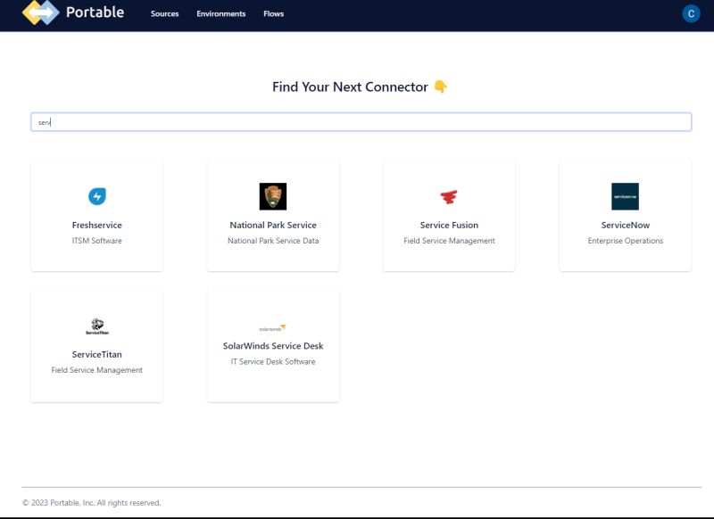The width and height of the screenshot is (714, 519).
Task: Click the Enterprise Operations description text
Action: click(625, 241)
